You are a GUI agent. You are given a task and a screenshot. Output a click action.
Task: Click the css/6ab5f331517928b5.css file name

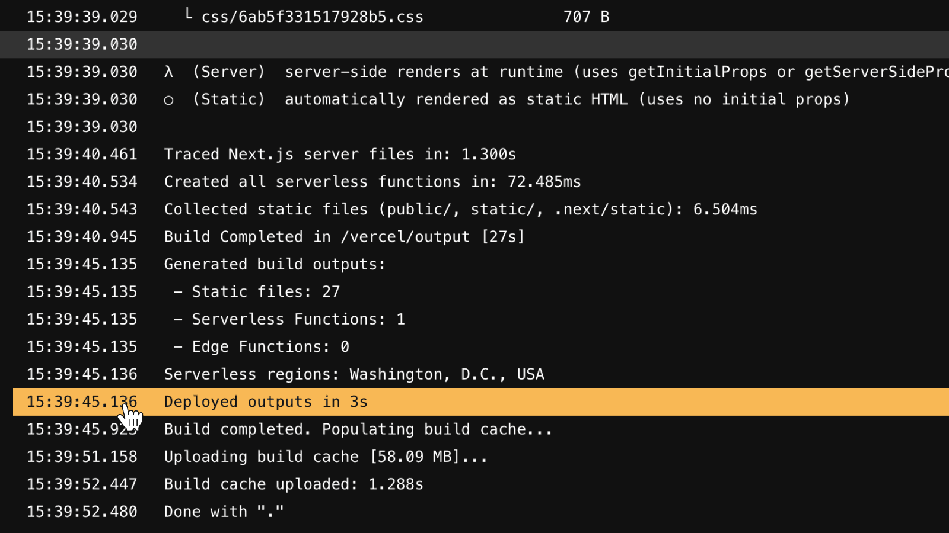tap(313, 17)
